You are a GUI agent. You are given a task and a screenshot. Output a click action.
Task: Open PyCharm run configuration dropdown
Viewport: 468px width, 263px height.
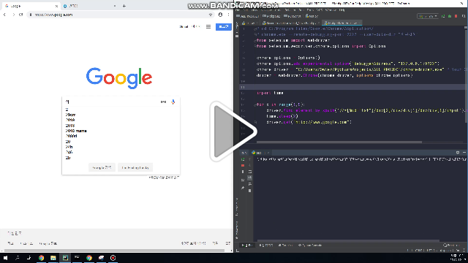tap(428, 16)
